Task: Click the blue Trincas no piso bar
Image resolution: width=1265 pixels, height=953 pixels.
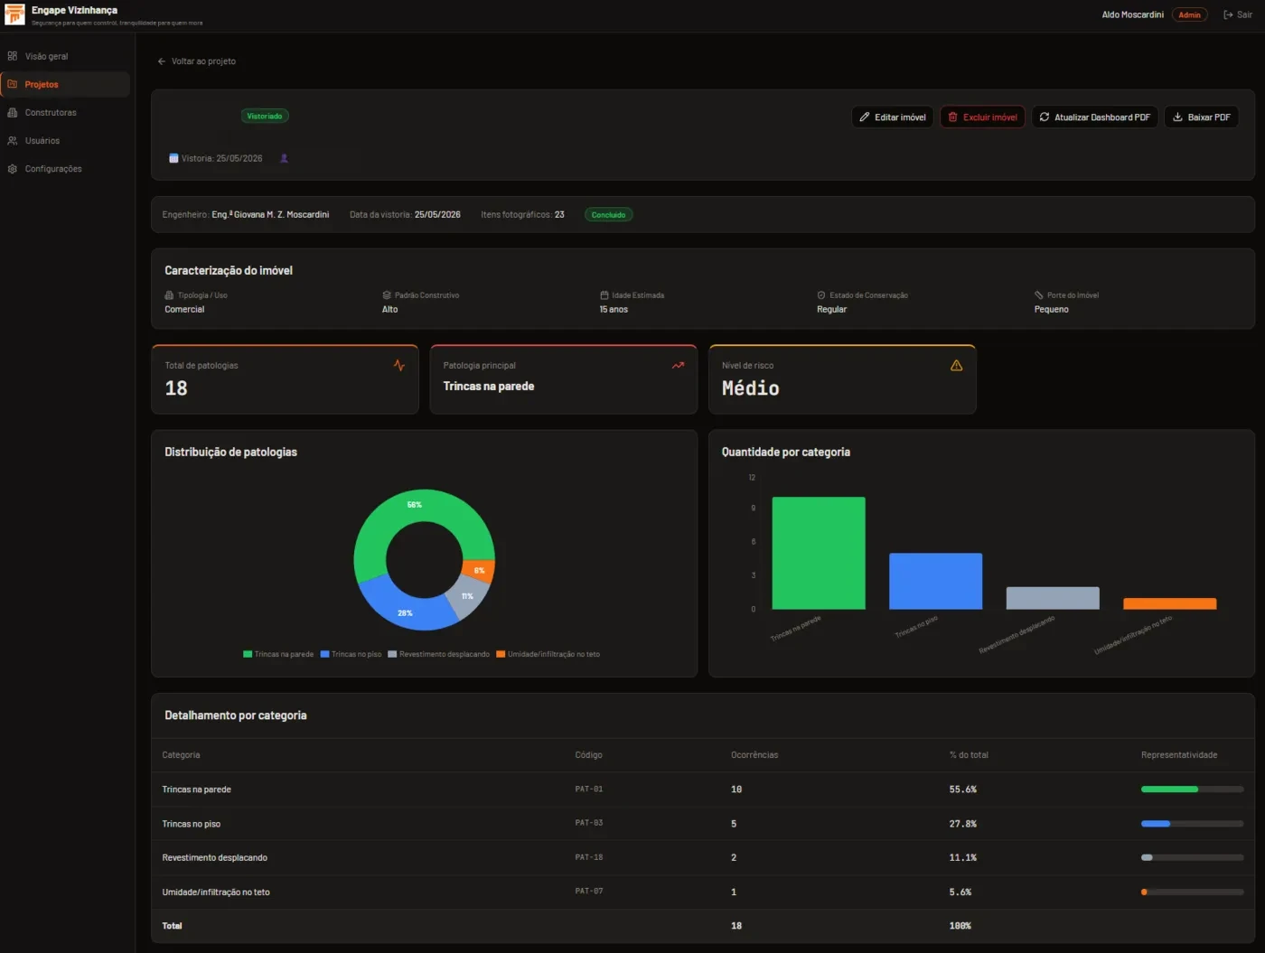Action: [x=935, y=581]
